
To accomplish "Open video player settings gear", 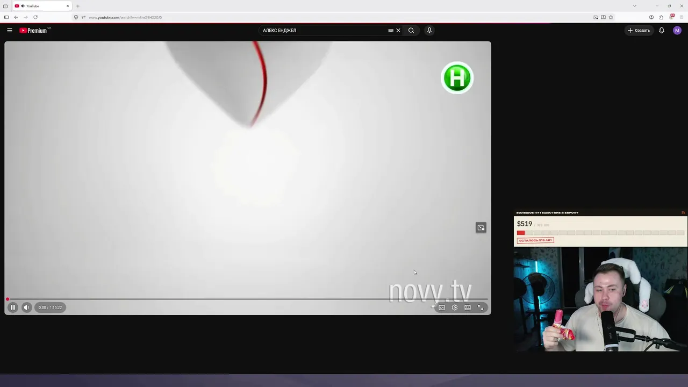I will [x=455, y=307].
